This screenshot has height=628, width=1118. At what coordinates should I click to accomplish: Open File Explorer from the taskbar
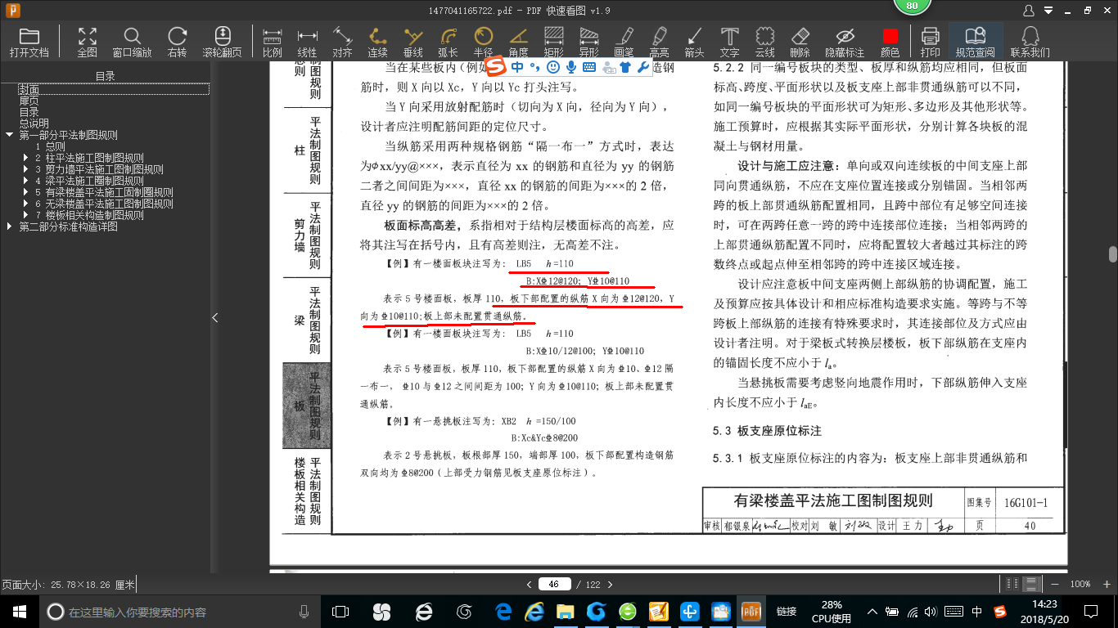pyautogui.click(x=565, y=611)
